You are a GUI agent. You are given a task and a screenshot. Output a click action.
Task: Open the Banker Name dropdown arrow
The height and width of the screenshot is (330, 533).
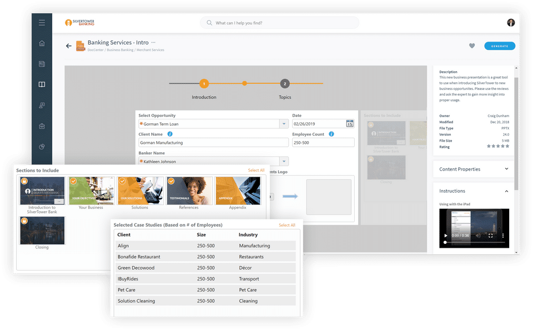click(x=284, y=161)
